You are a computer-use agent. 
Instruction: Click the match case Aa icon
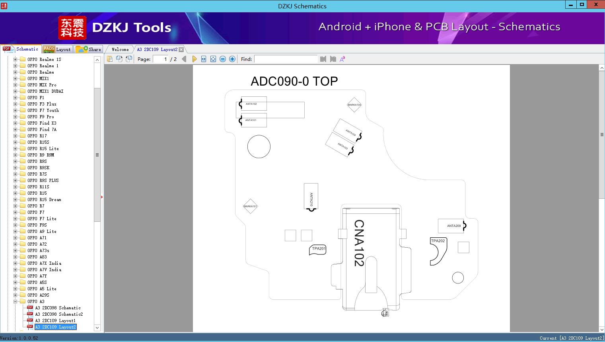pyautogui.click(x=342, y=59)
